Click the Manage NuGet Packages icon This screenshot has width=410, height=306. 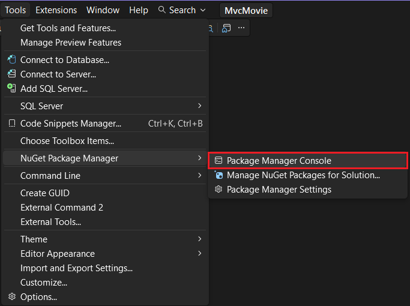pos(219,175)
